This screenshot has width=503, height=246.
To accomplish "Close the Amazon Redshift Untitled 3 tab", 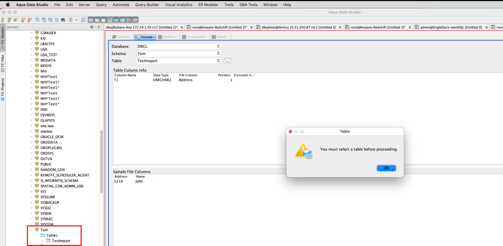I will pyautogui.click(x=251, y=27).
